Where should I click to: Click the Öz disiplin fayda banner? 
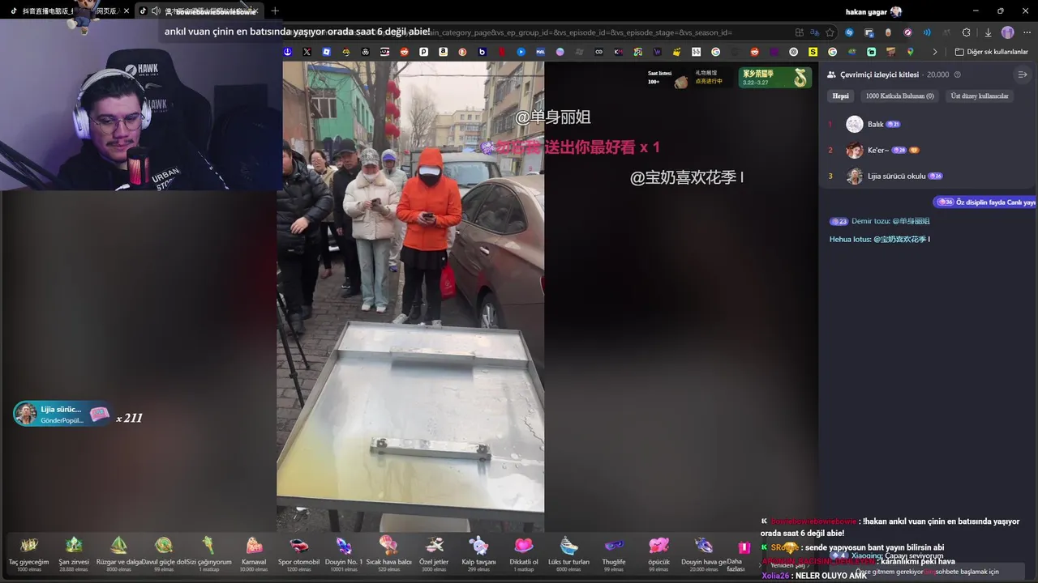point(985,202)
